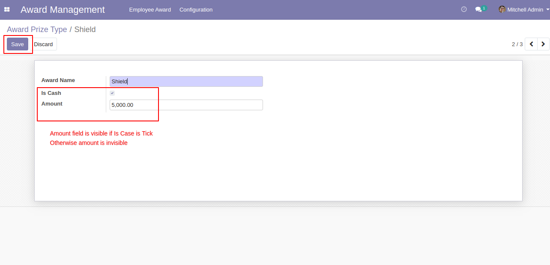
Task: Open the activities clock icon
Action: click(x=464, y=9)
